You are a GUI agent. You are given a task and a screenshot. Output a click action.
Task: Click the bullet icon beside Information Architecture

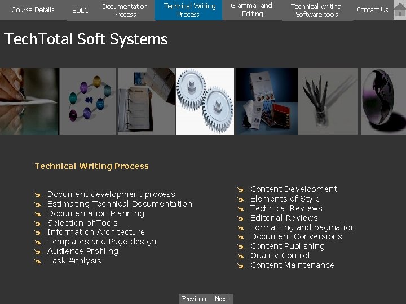point(38,233)
